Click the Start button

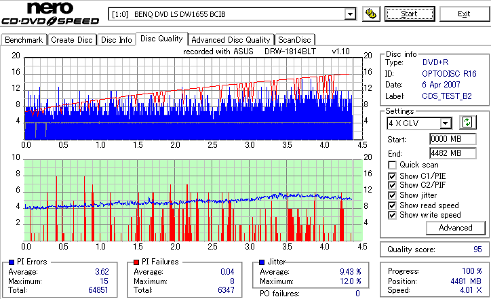click(x=410, y=14)
